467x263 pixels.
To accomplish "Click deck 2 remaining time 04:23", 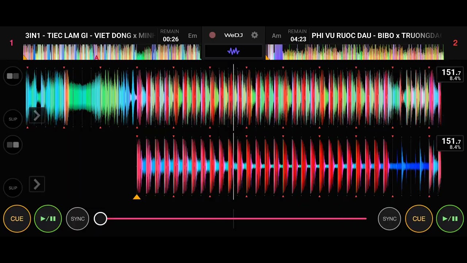I will point(298,39).
